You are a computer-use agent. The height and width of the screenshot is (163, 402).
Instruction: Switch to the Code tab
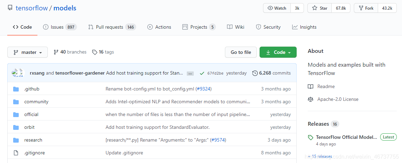coord(22,27)
